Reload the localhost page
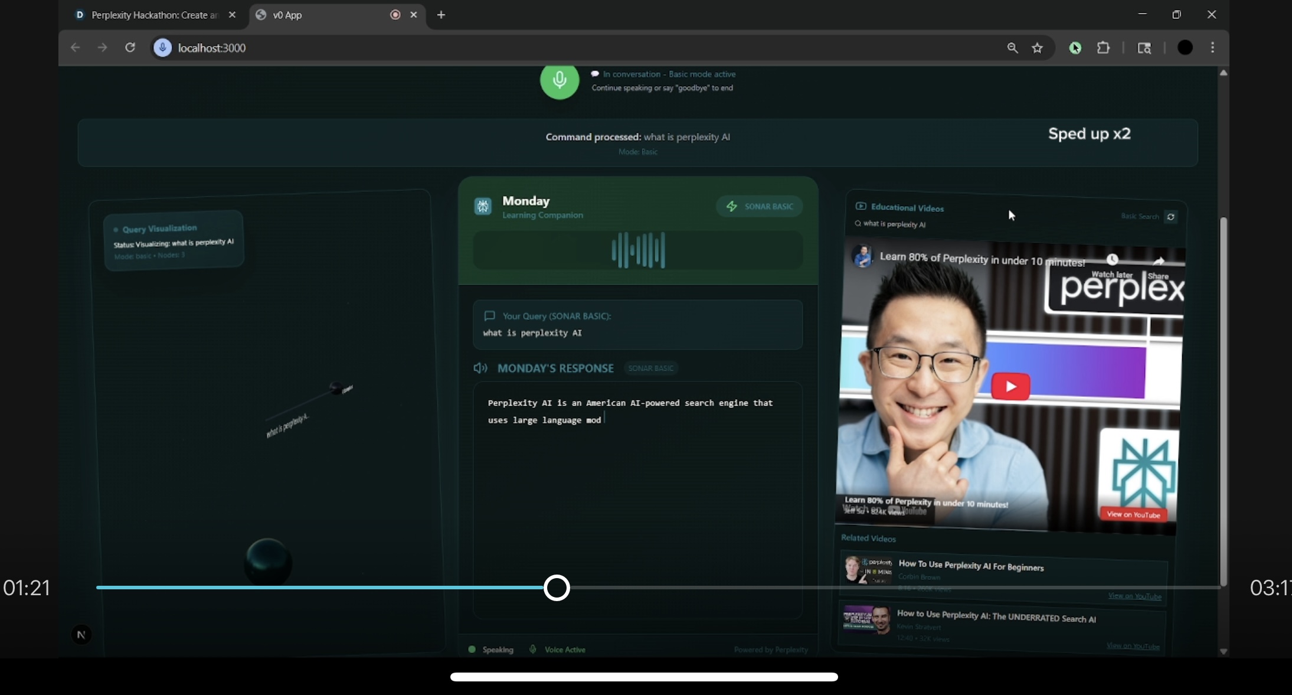 coord(130,47)
